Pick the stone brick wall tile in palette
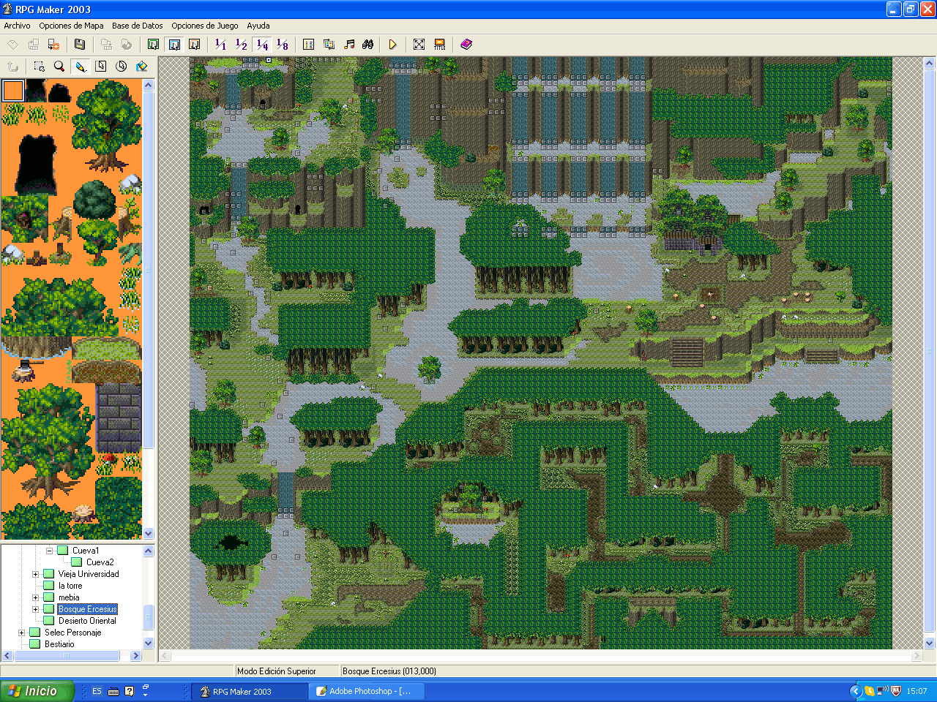The width and height of the screenshot is (937, 702). coord(119,418)
